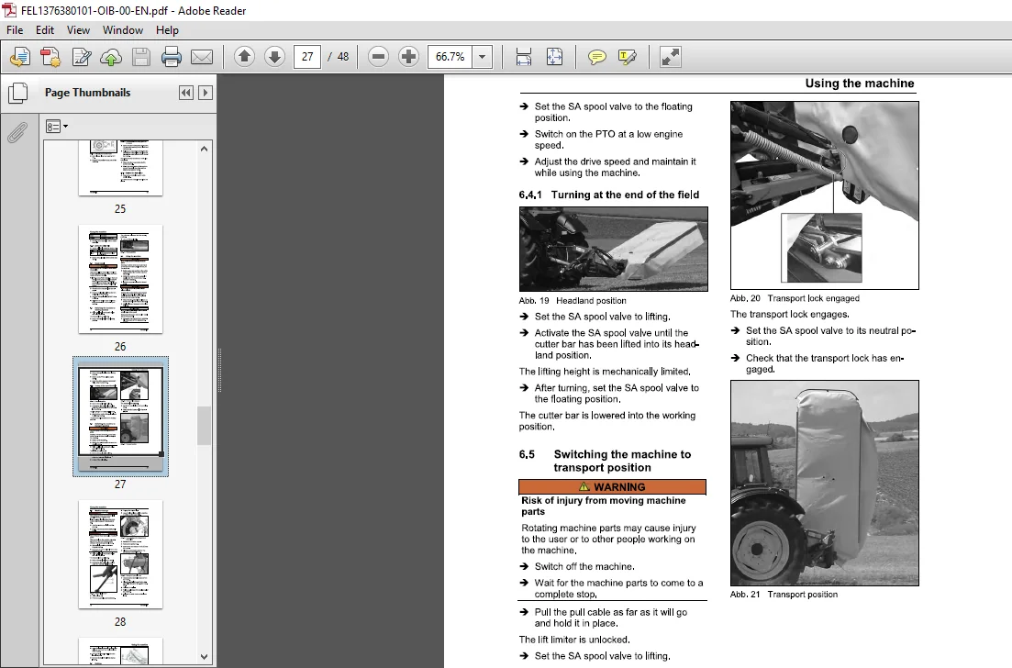Viewport: 1012px width, 668px height.
Task: Expand the thumbnails pane with right-arrow button
Action: [x=206, y=93]
